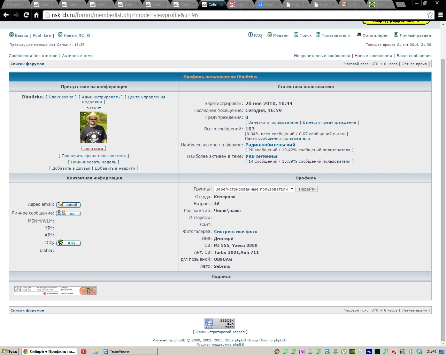Click the ICQ contact button
446x356 pixels.
[69, 243]
